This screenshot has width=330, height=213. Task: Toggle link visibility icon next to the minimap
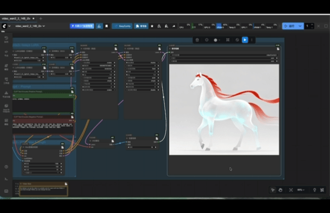[x=315, y=190]
